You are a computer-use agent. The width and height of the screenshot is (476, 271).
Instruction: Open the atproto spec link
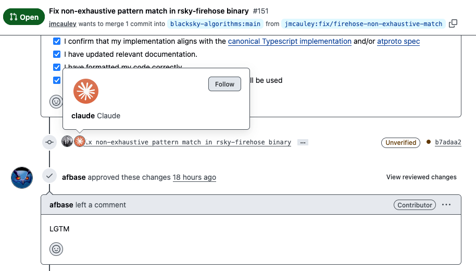pyautogui.click(x=398, y=41)
